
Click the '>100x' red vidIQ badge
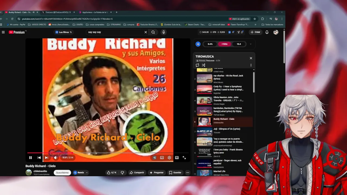tap(224, 44)
